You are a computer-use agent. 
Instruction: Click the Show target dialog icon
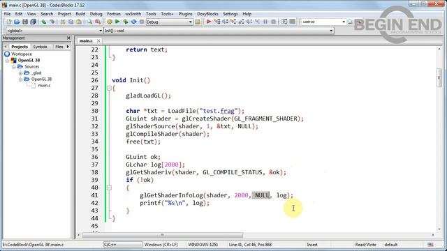pos(197,22)
